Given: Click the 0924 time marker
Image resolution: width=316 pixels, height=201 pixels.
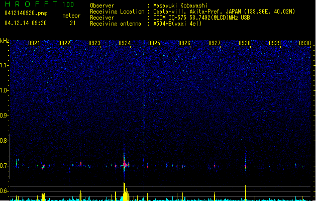Looking at the screenshot, I should pos(125,43).
